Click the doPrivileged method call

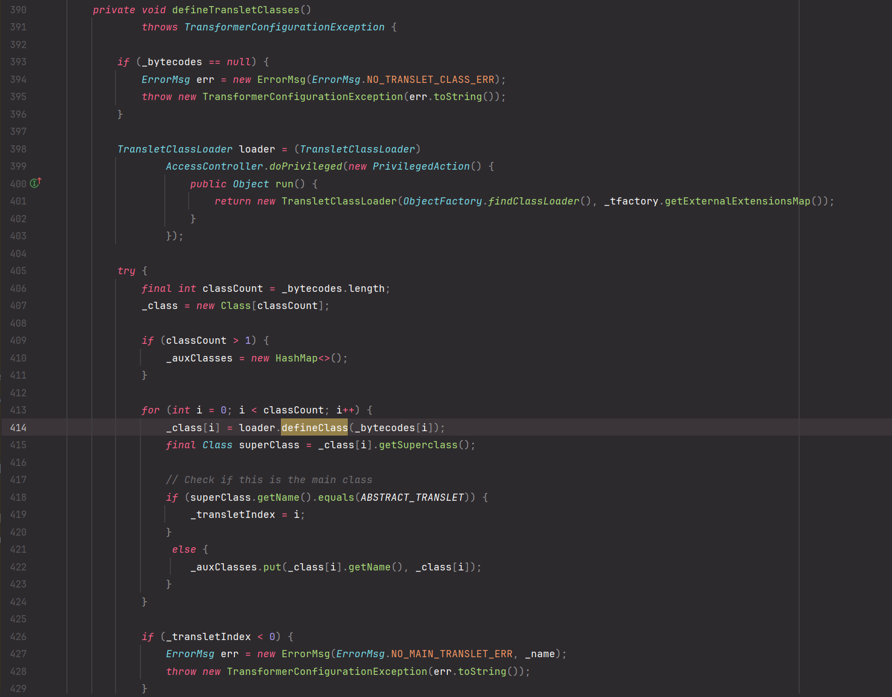(306, 166)
